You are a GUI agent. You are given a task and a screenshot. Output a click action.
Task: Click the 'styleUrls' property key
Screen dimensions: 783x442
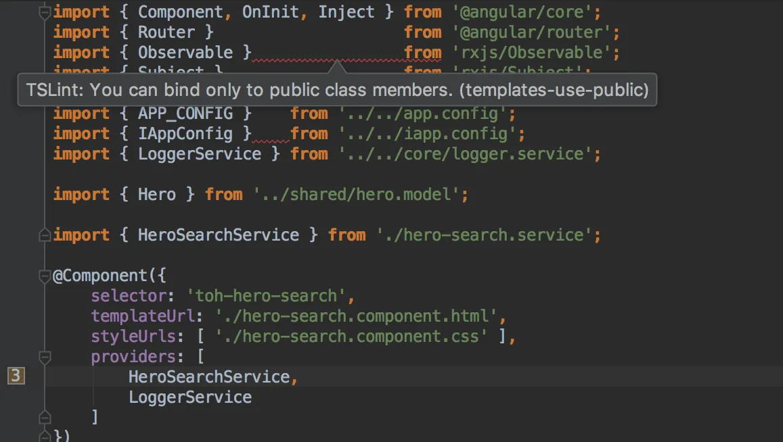click(133, 337)
